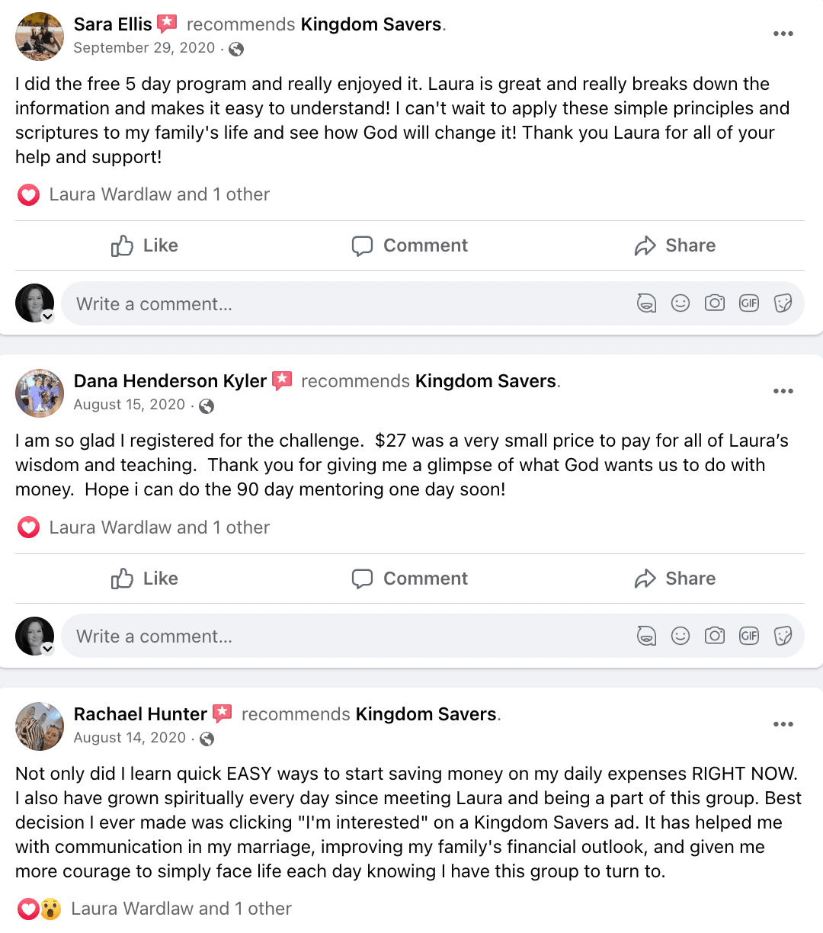The height and width of the screenshot is (933, 823).
Task: Open emoji picker in Sara's comment box
Action: 680,303
